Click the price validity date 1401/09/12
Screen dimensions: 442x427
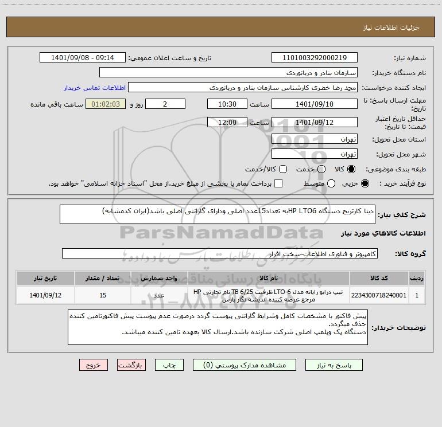click(x=315, y=122)
